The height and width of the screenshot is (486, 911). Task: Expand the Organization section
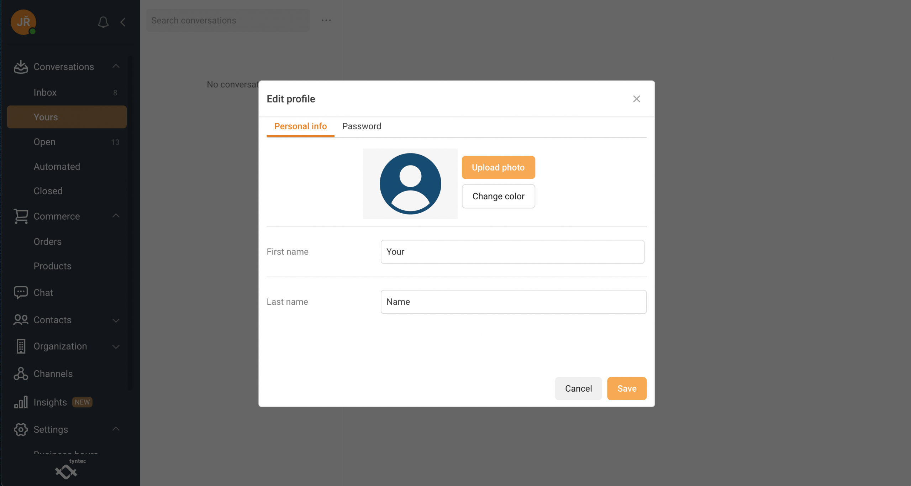(x=116, y=346)
